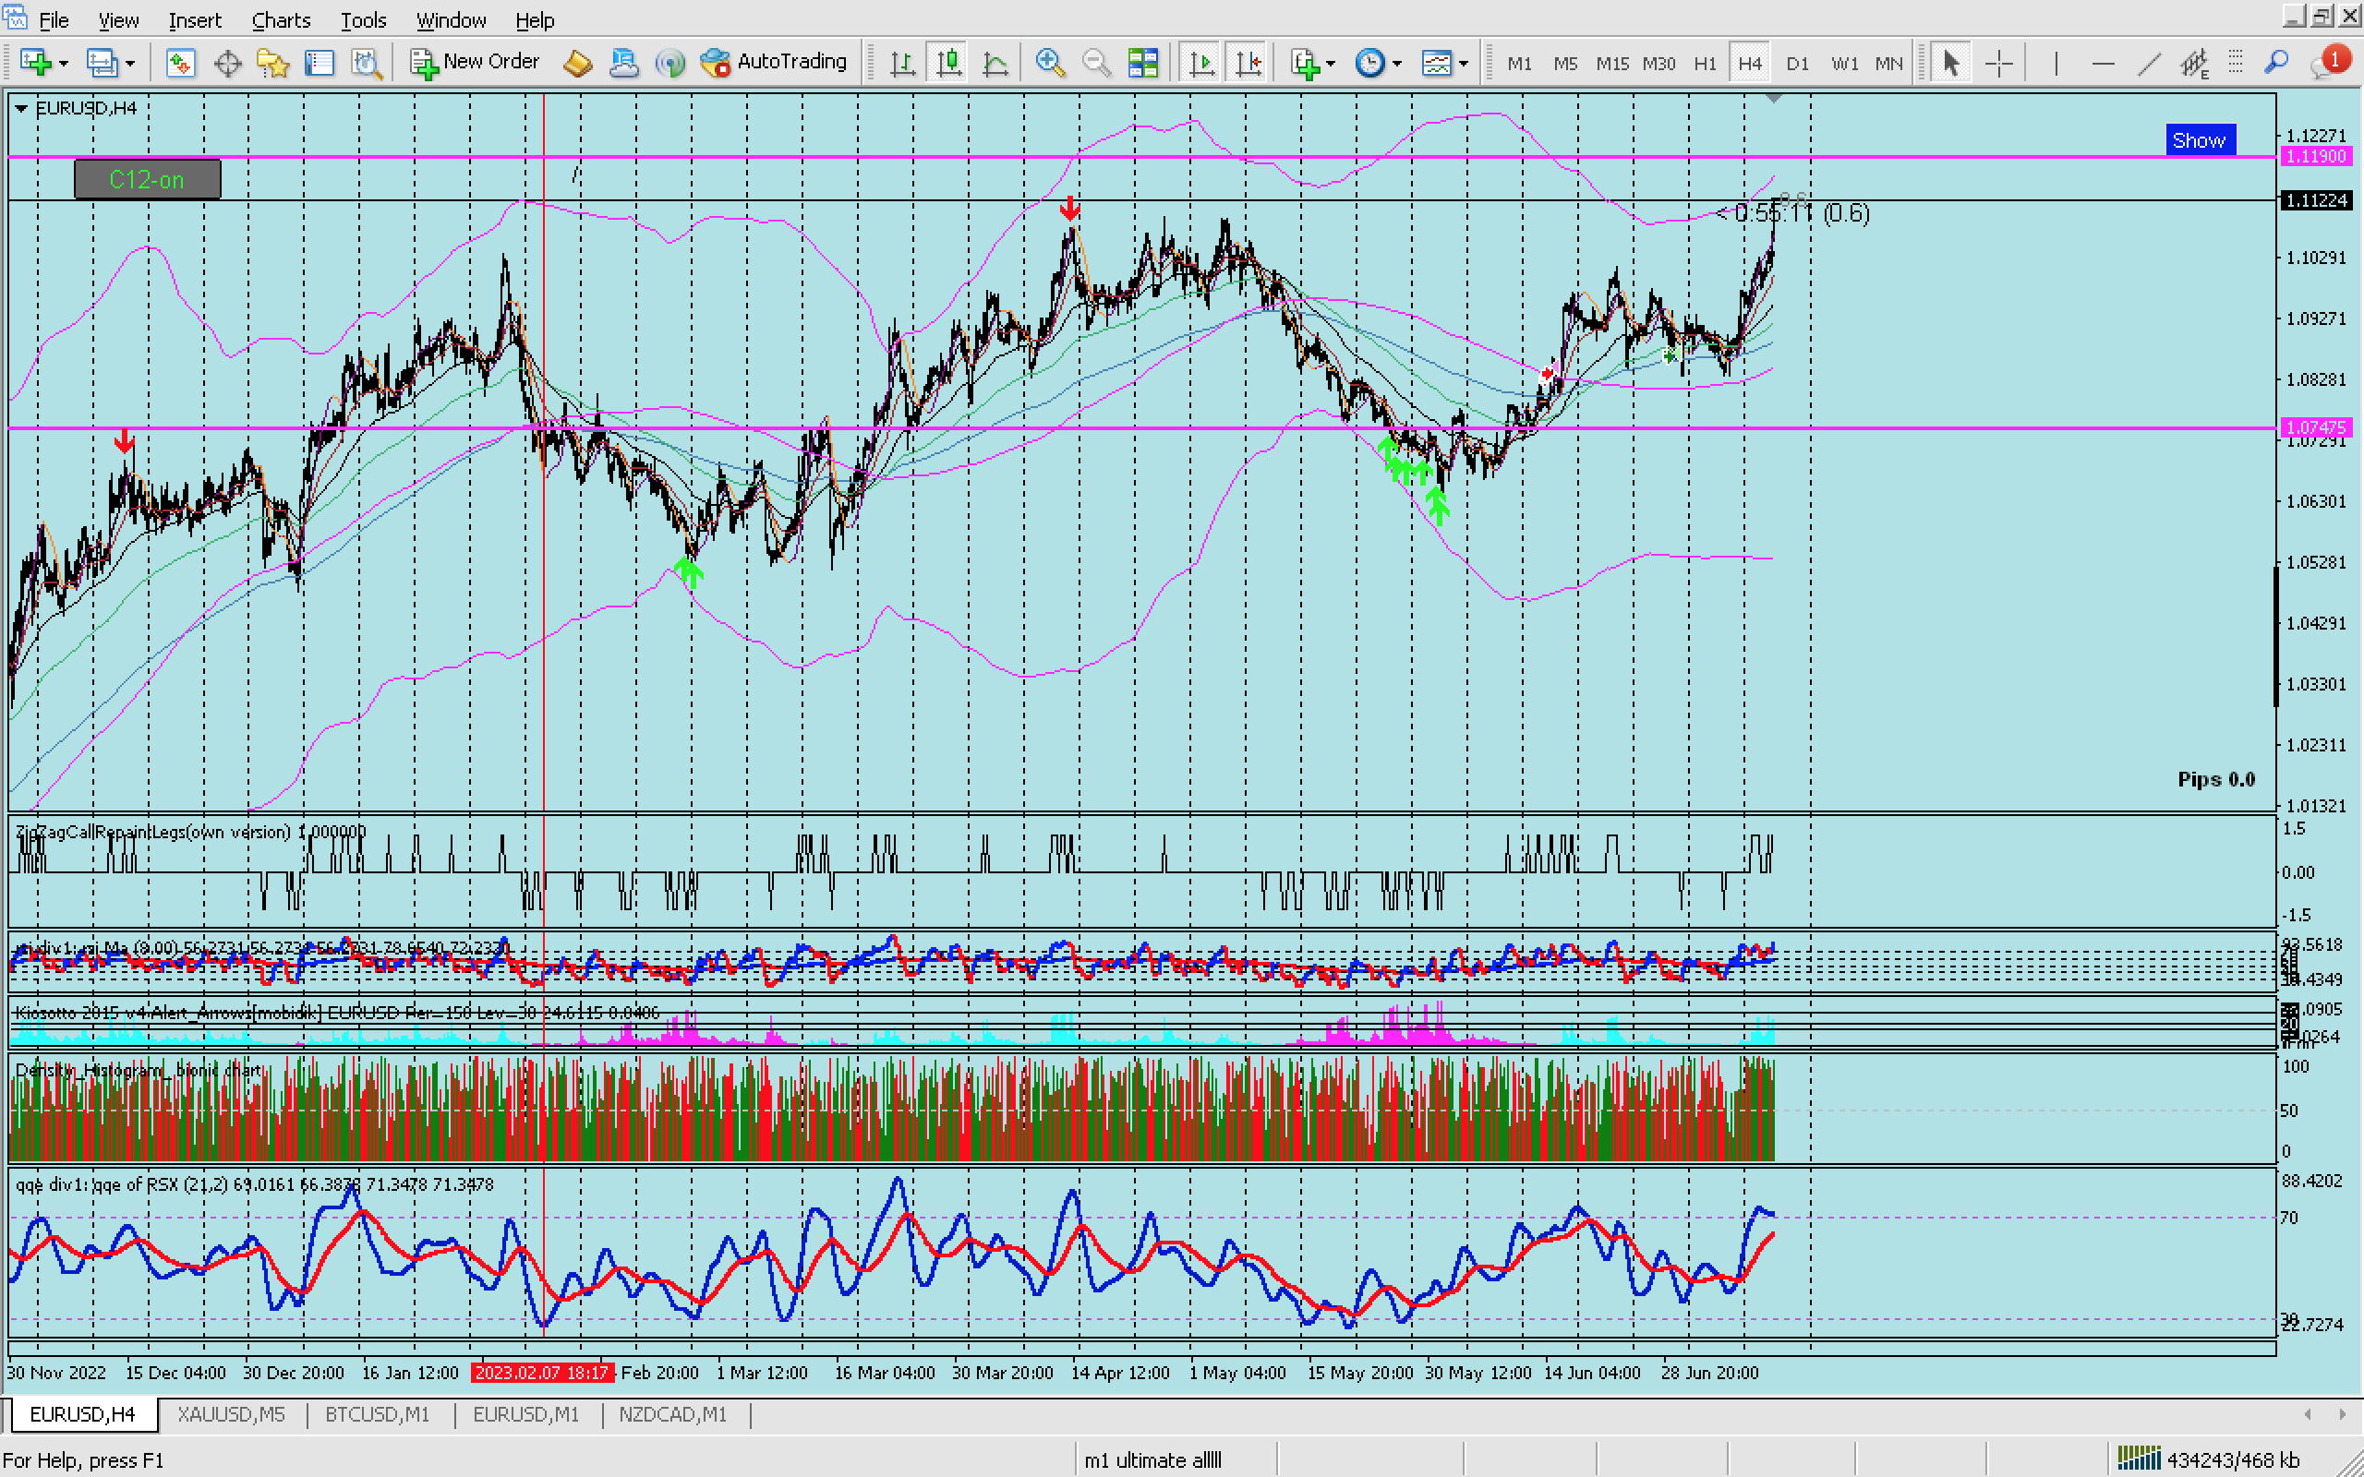This screenshot has width=2364, height=1477.
Task: Open the Strategy Tester icon
Action: coord(367,64)
